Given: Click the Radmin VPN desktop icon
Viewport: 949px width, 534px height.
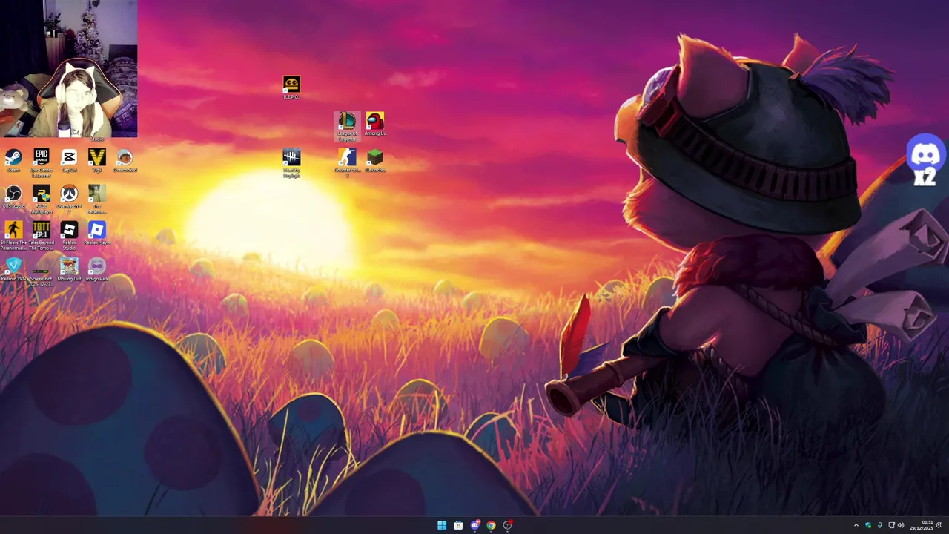Looking at the screenshot, I should point(13,269).
